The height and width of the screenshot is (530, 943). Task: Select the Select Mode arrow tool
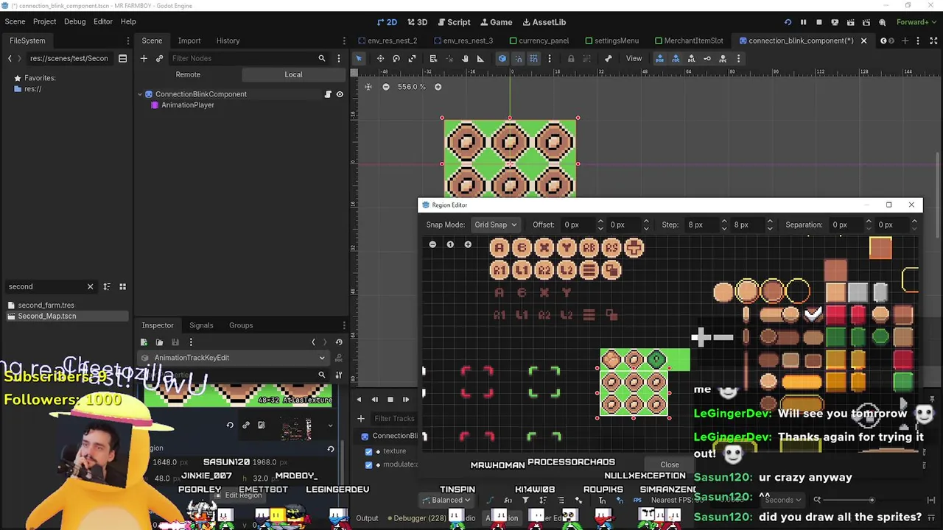coord(359,58)
